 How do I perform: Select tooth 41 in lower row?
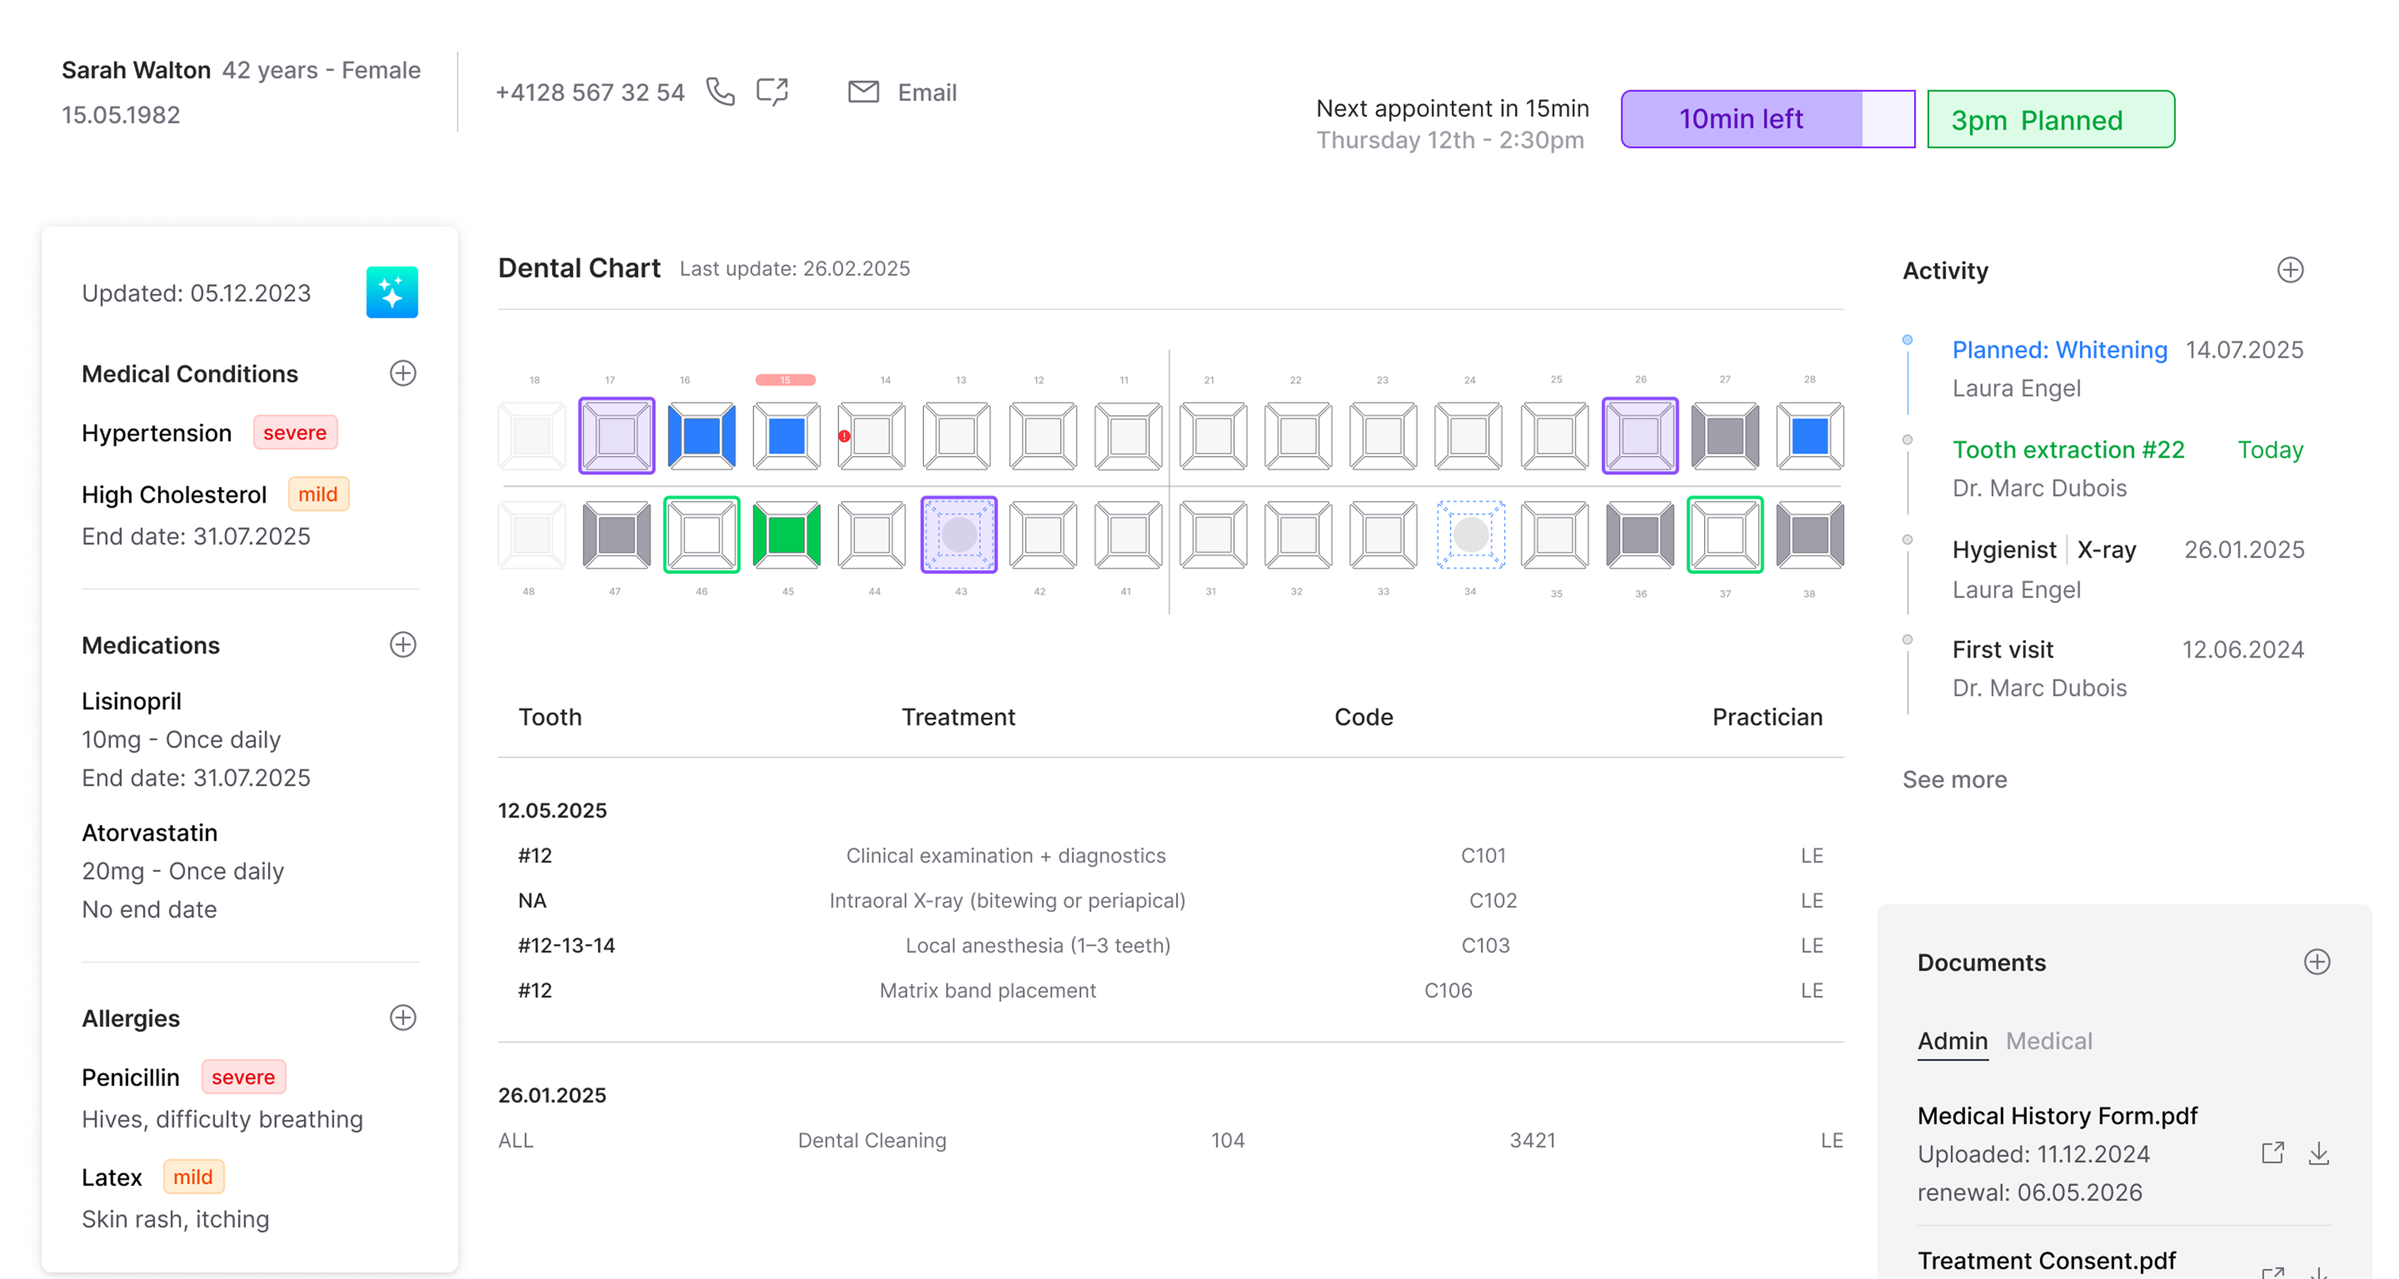[x=1128, y=535]
